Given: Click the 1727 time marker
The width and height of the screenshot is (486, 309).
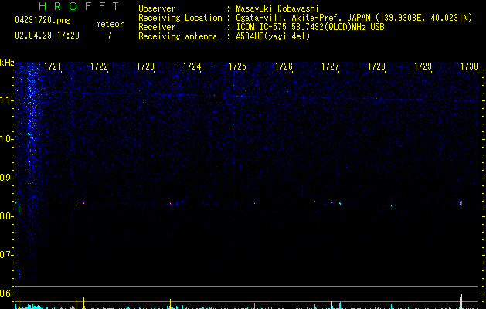Looking at the screenshot, I should pos(330,66).
